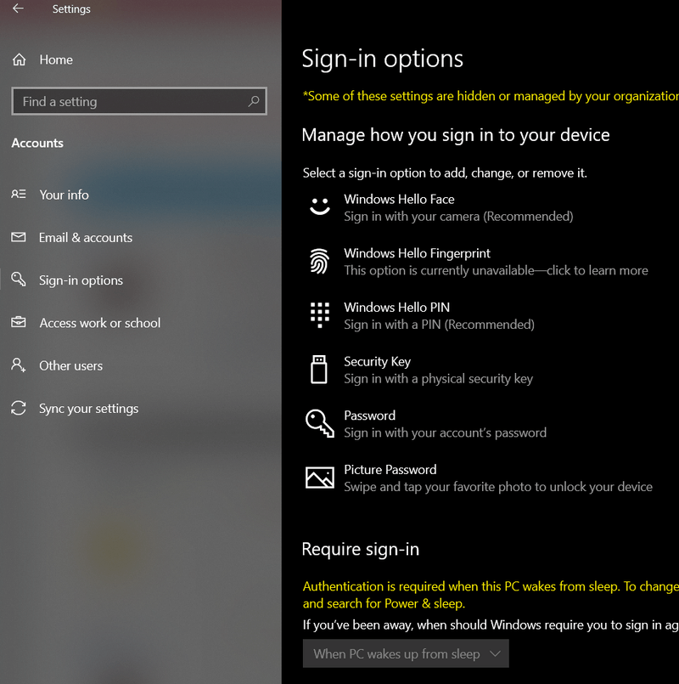Click the yellow organization-managed notice
The width and height of the screenshot is (679, 684).
(x=491, y=96)
